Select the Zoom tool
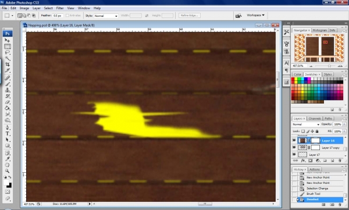 click(8, 171)
